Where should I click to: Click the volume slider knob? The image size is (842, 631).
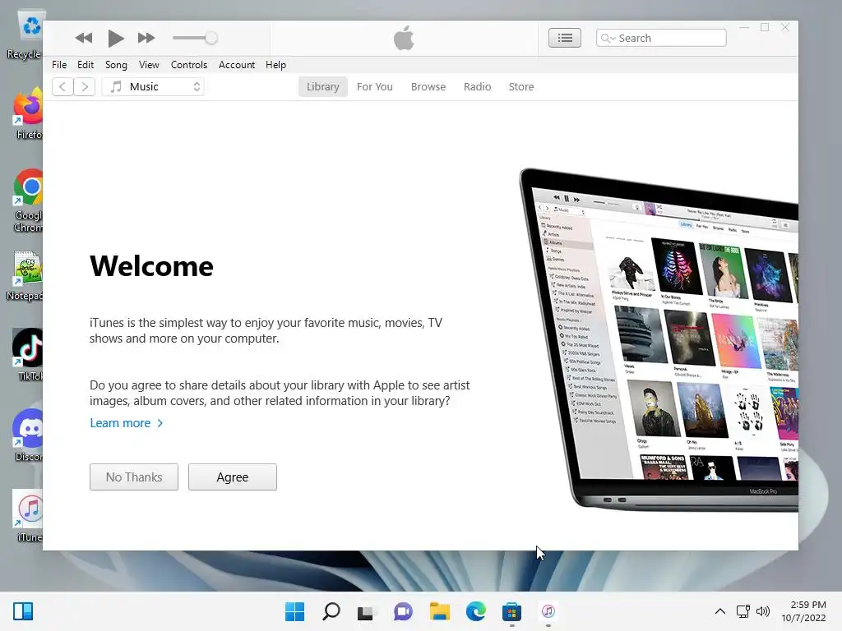click(211, 38)
